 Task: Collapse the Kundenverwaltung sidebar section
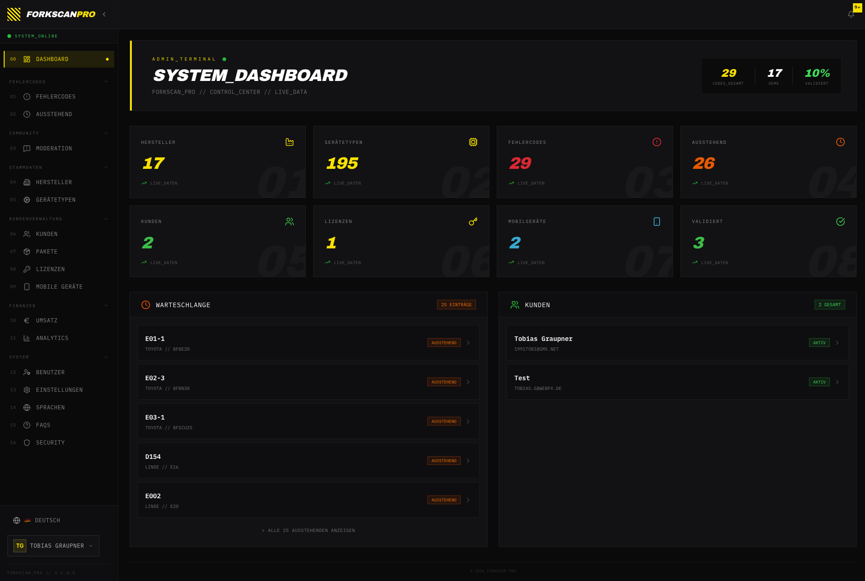click(106, 219)
